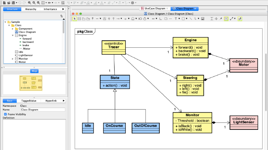Close the Class Diagram tab
The width and height of the screenshot is (268, 150).
coord(195,8)
